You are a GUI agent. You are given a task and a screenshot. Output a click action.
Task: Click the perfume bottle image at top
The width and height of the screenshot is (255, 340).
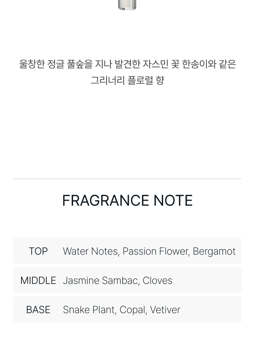point(127,5)
